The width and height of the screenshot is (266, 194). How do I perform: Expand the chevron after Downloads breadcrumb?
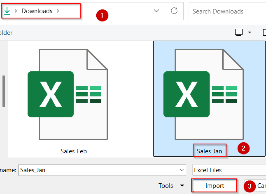[58, 11]
